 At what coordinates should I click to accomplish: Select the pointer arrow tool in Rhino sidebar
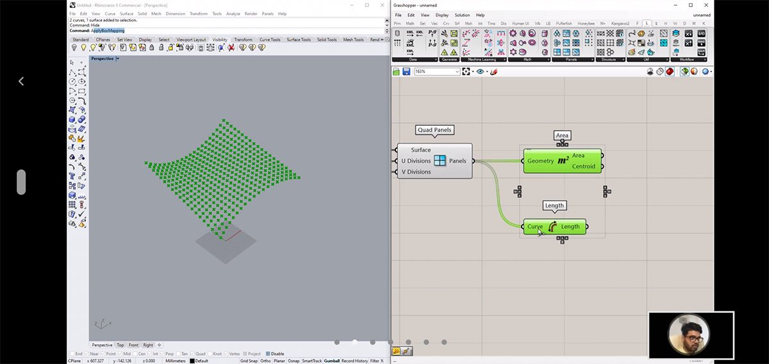tap(72, 62)
